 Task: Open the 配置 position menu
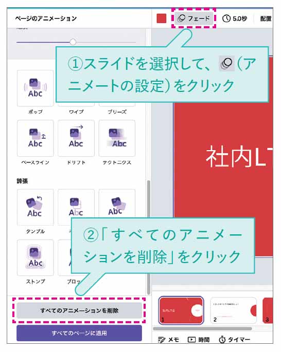click(x=266, y=18)
